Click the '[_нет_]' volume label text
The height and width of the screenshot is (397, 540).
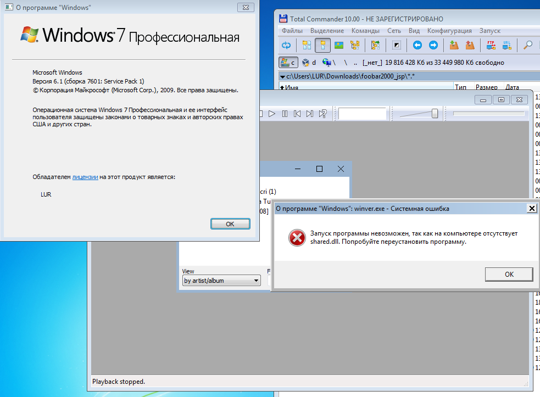coord(372,62)
